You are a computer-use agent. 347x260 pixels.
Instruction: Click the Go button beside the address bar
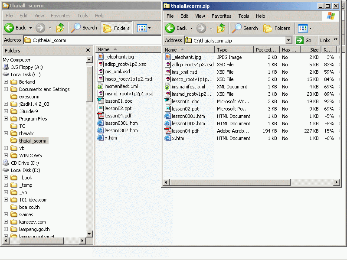[x=304, y=40]
